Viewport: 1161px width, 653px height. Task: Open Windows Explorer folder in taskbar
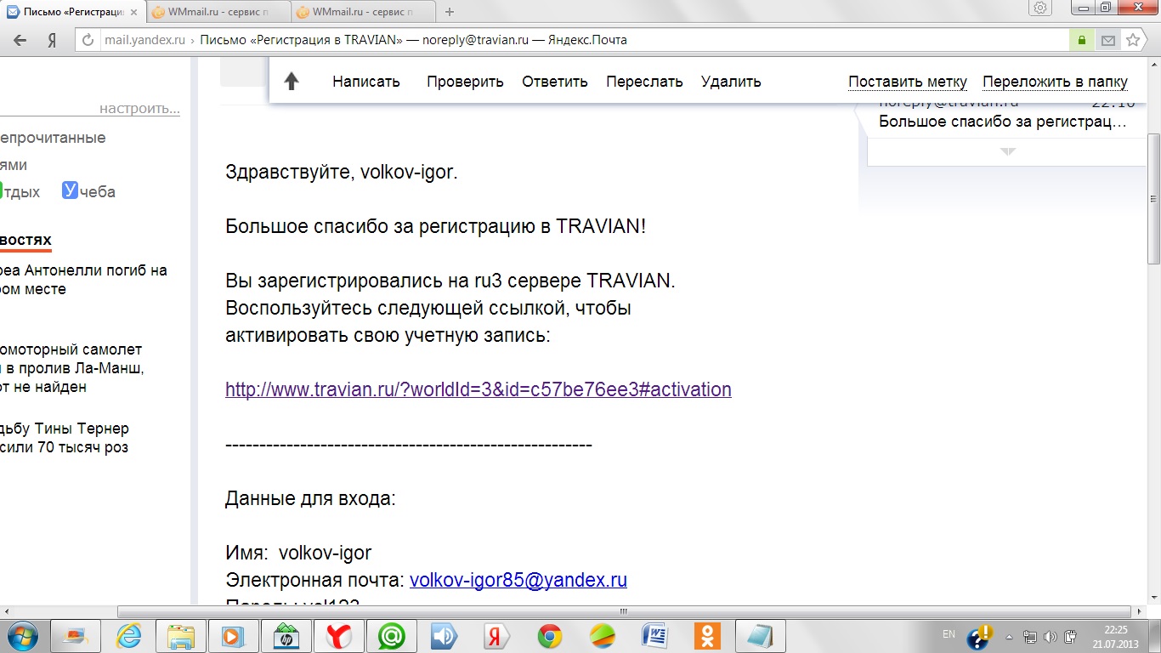181,636
